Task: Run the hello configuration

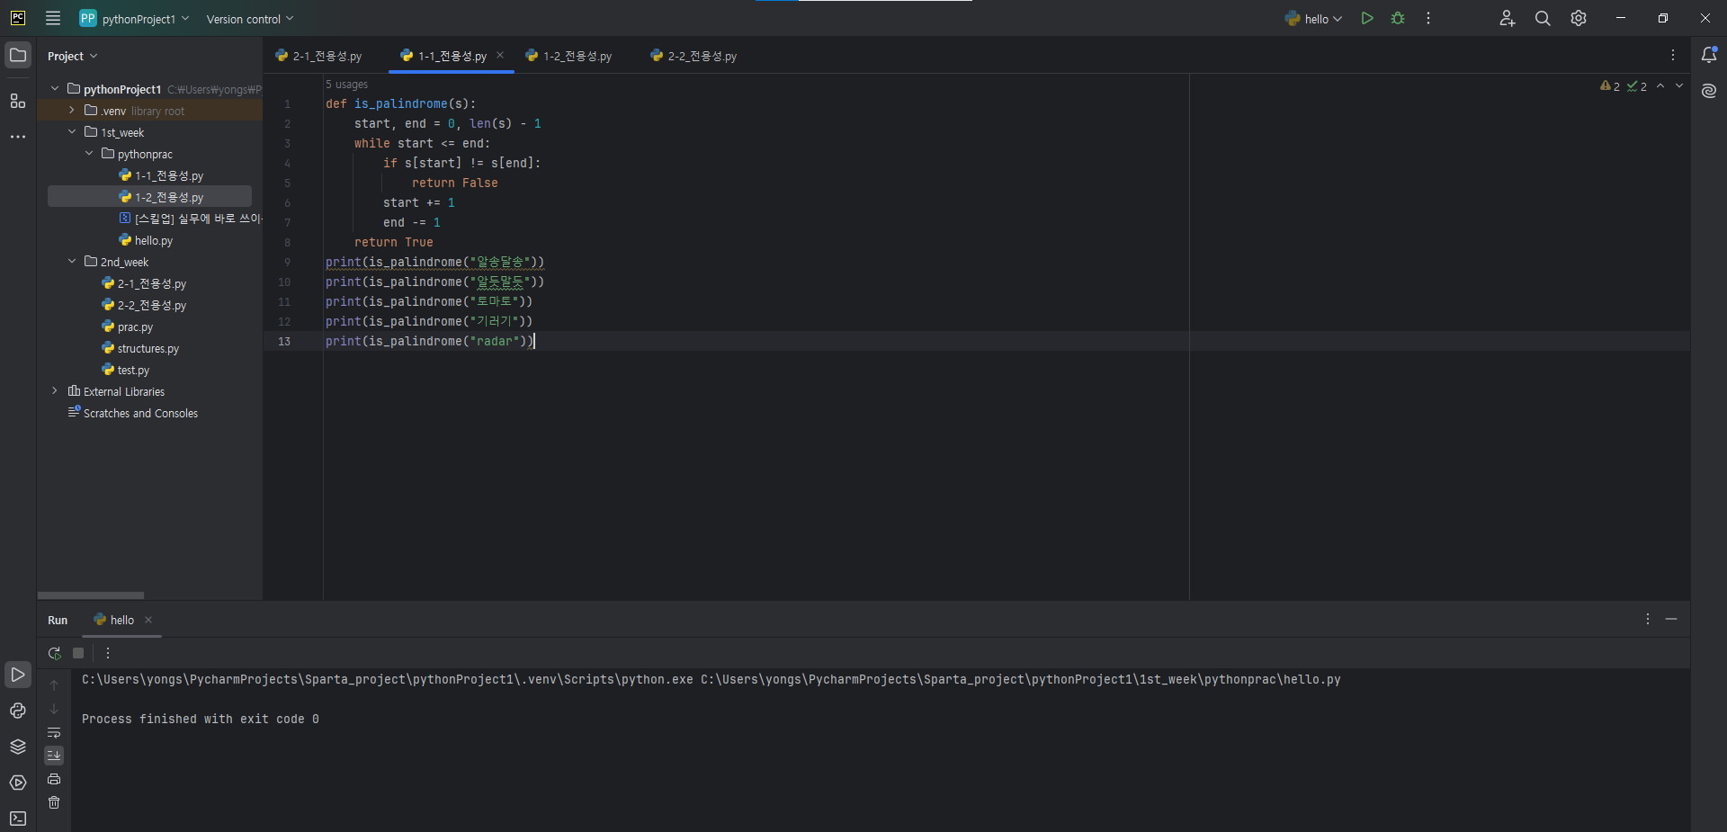Action: point(1367,18)
